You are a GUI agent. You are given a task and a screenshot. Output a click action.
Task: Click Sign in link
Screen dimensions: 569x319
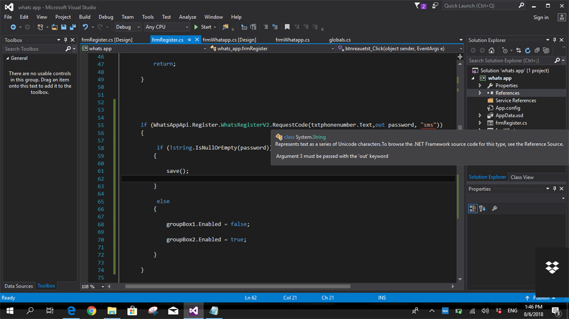click(x=541, y=17)
